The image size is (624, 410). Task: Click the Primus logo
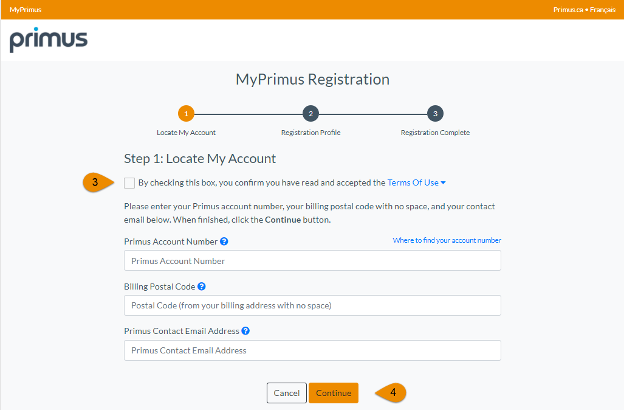tap(49, 40)
